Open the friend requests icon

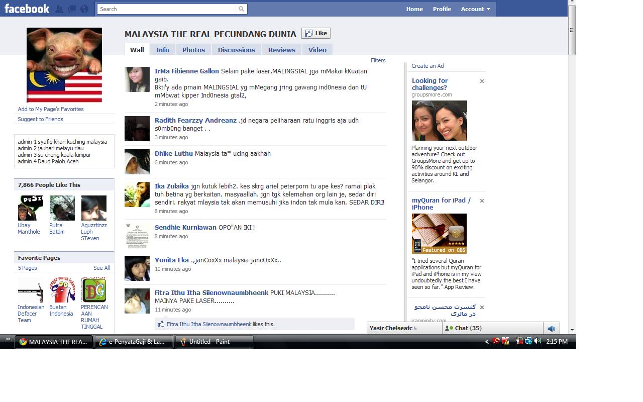pyautogui.click(x=60, y=9)
